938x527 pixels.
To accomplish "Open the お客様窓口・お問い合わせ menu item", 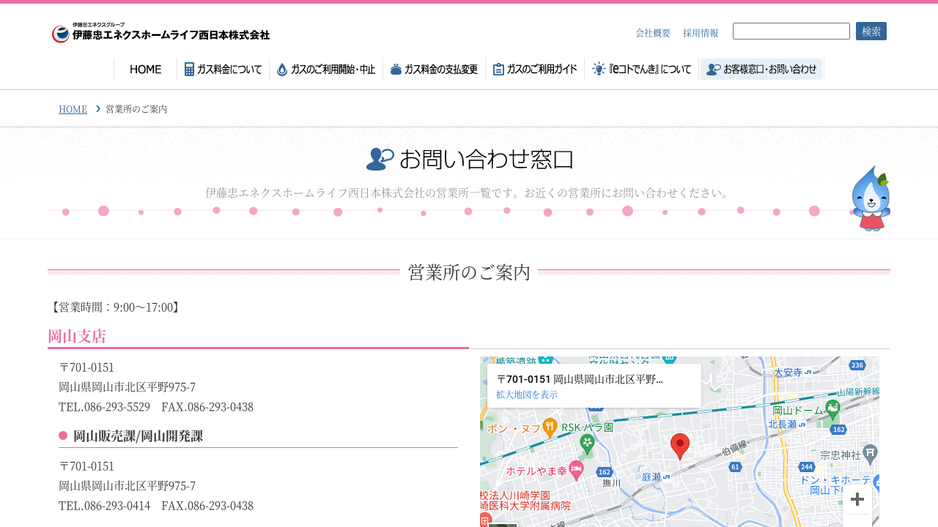I will click(761, 70).
